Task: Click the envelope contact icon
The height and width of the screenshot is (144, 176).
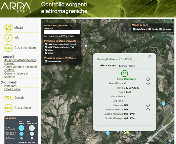Action: pyautogui.click(x=7, y=98)
